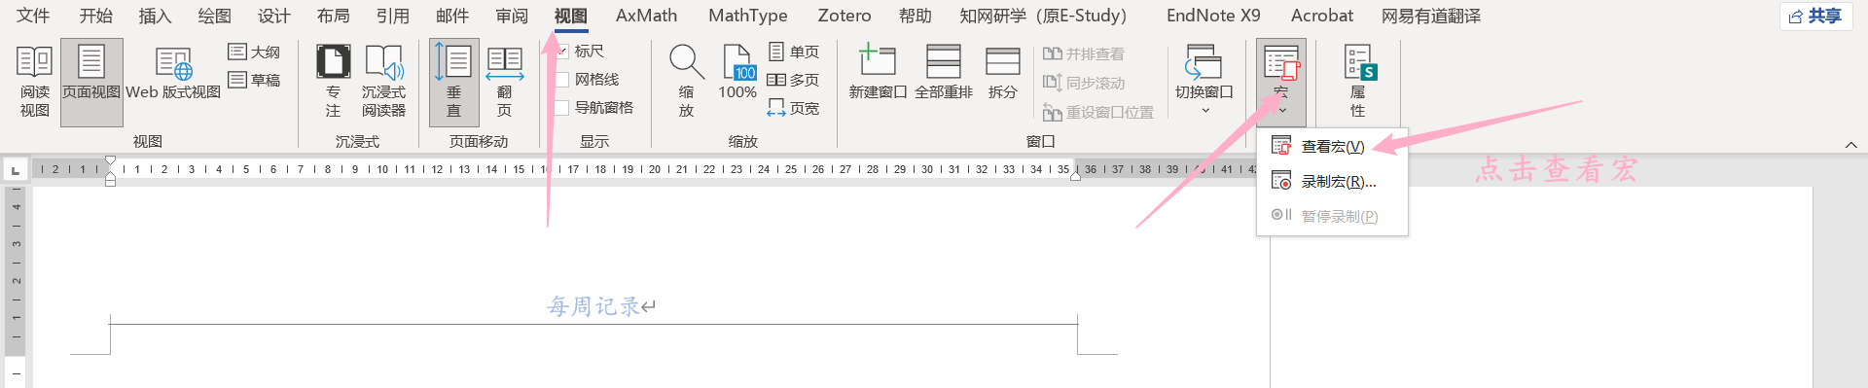Open the 帮助 (Help) tab
The image size is (1868, 388).
coord(915,16)
